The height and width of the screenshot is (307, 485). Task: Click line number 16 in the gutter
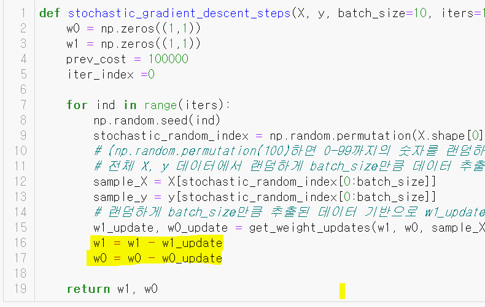[x=20, y=243]
